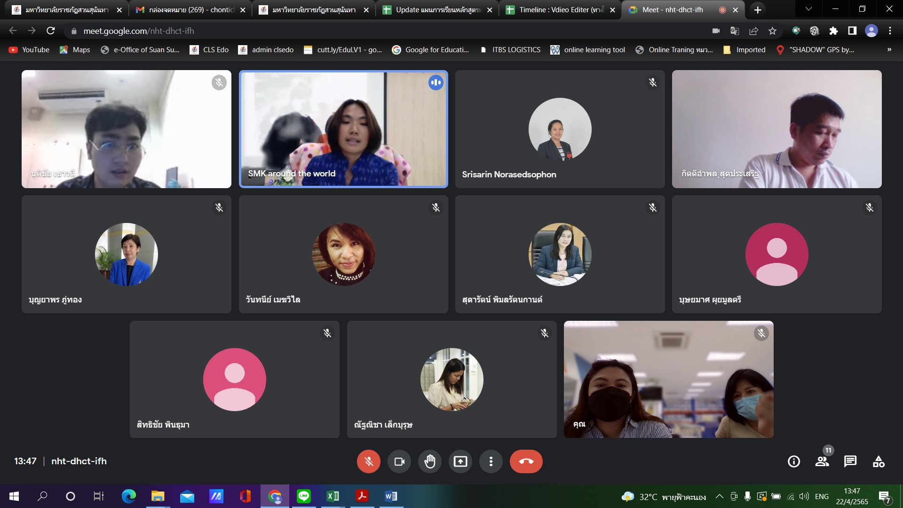Viewport: 903px width, 508px height.
Task: Click Present now screen share icon
Action: [460, 461]
